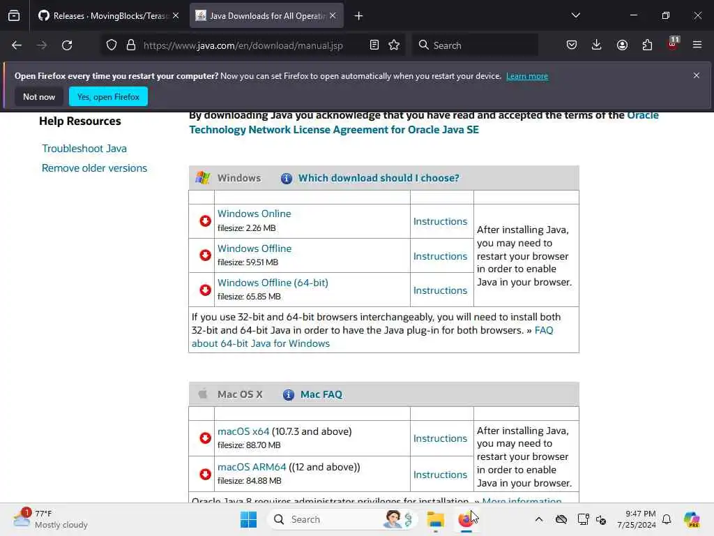
Task: Click info icon beside Mac FAQ
Action: tap(288, 395)
